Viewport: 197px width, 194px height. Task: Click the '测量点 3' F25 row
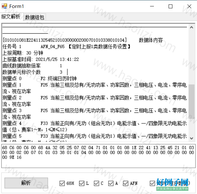[x=95, y=114]
